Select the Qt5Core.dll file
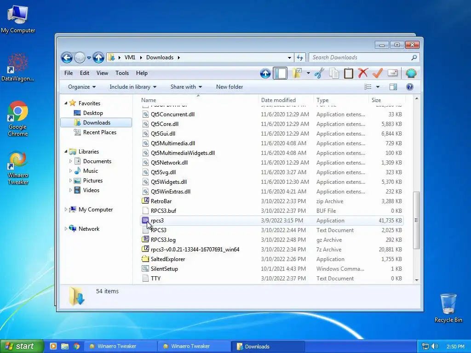 click(x=271, y=124)
